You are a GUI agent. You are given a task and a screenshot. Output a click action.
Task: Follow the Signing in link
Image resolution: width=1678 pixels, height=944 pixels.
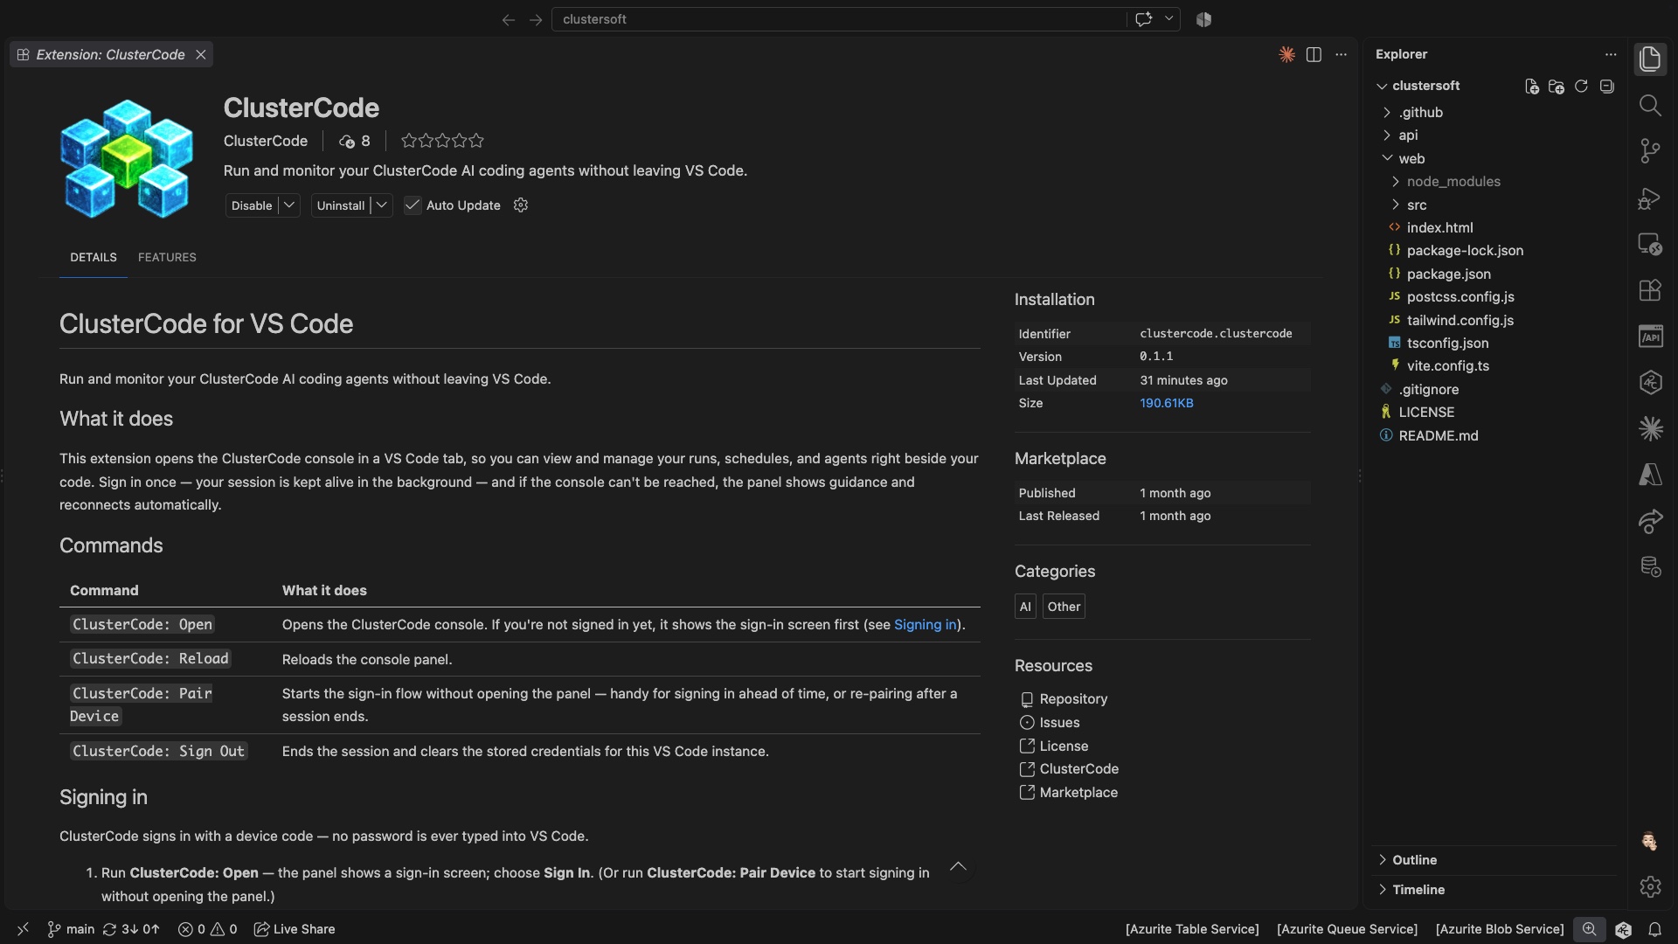pyautogui.click(x=926, y=624)
